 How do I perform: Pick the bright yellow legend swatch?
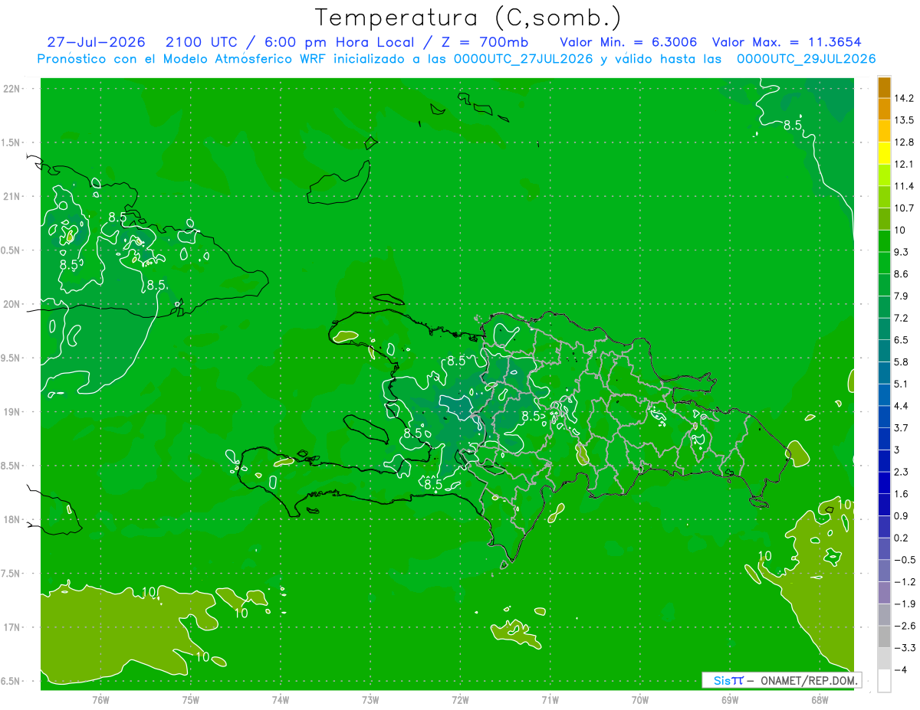pyautogui.click(x=884, y=153)
